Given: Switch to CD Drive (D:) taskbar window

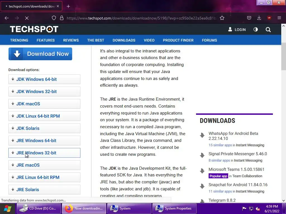Looking at the screenshot, I should click(x=39, y=208).
